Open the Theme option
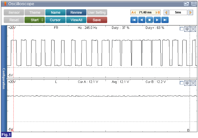 35,12
